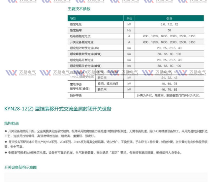Viewport: 212px width, 182px height.
Task: Select the heading 主要技术参数
Action: [x=79, y=9]
